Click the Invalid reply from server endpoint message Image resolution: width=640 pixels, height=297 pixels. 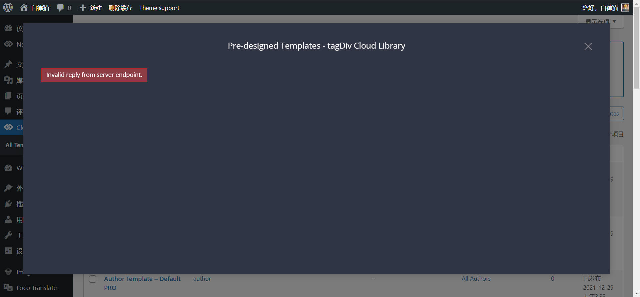tap(94, 75)
